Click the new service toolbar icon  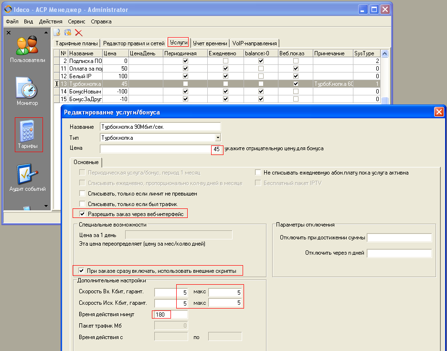(x=57, y=32)
